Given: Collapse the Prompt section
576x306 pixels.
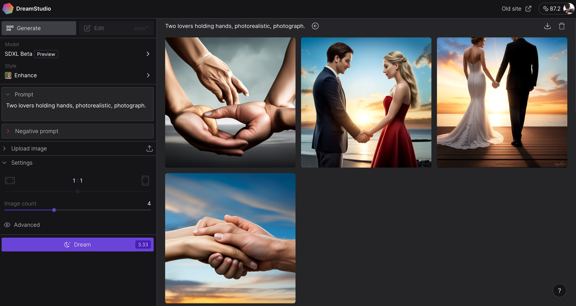Looking at the screenshot, I should [x=8, y=94].
